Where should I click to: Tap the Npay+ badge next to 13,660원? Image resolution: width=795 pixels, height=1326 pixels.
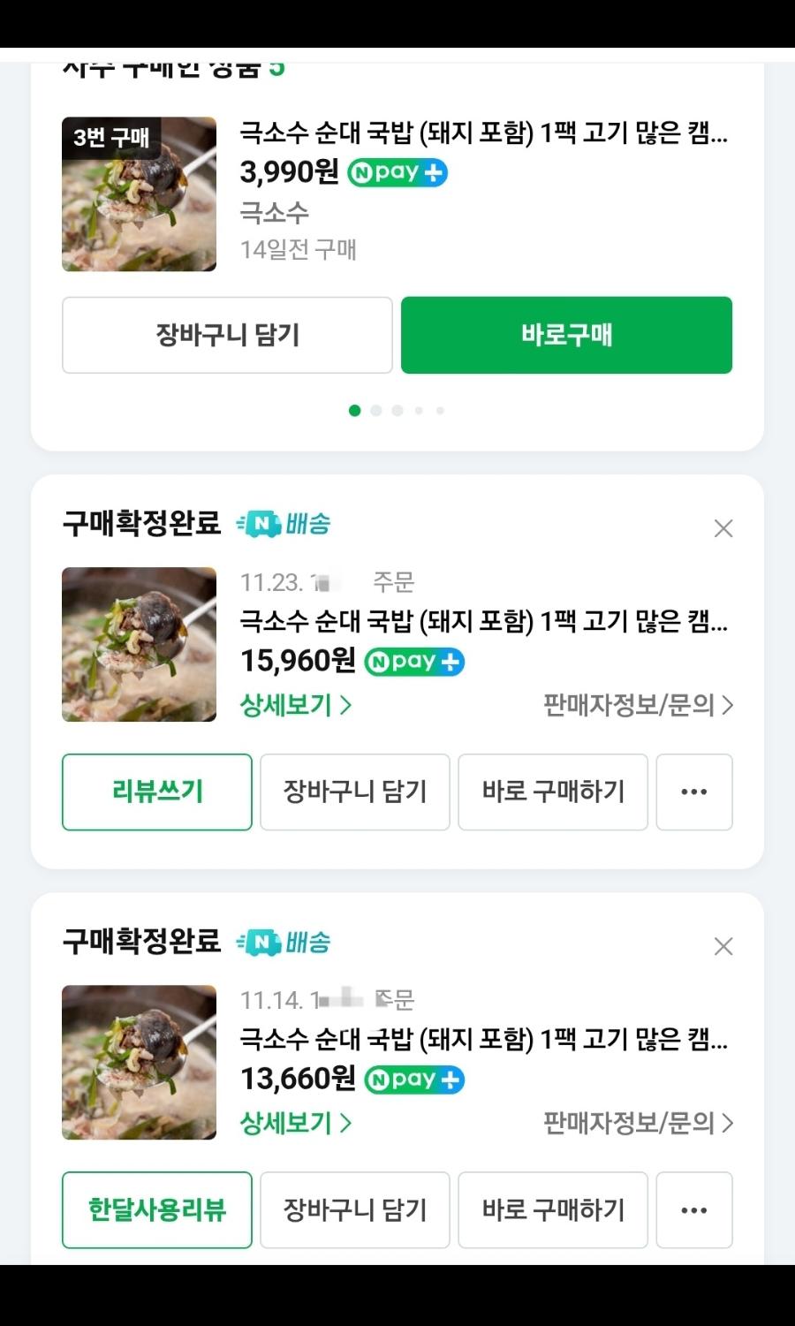click(414, 1080)
